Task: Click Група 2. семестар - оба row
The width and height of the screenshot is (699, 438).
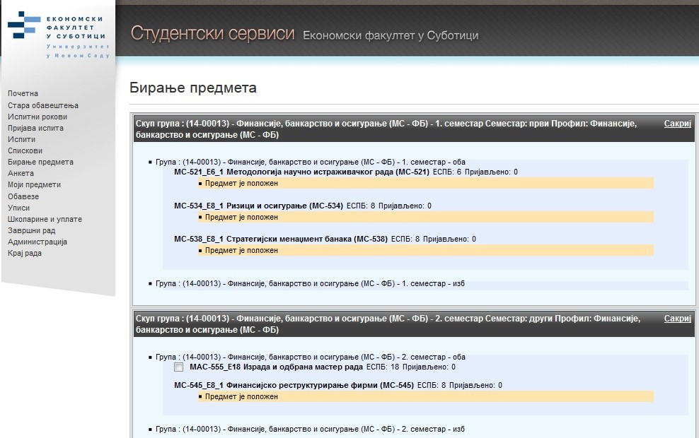Action: 311,357
